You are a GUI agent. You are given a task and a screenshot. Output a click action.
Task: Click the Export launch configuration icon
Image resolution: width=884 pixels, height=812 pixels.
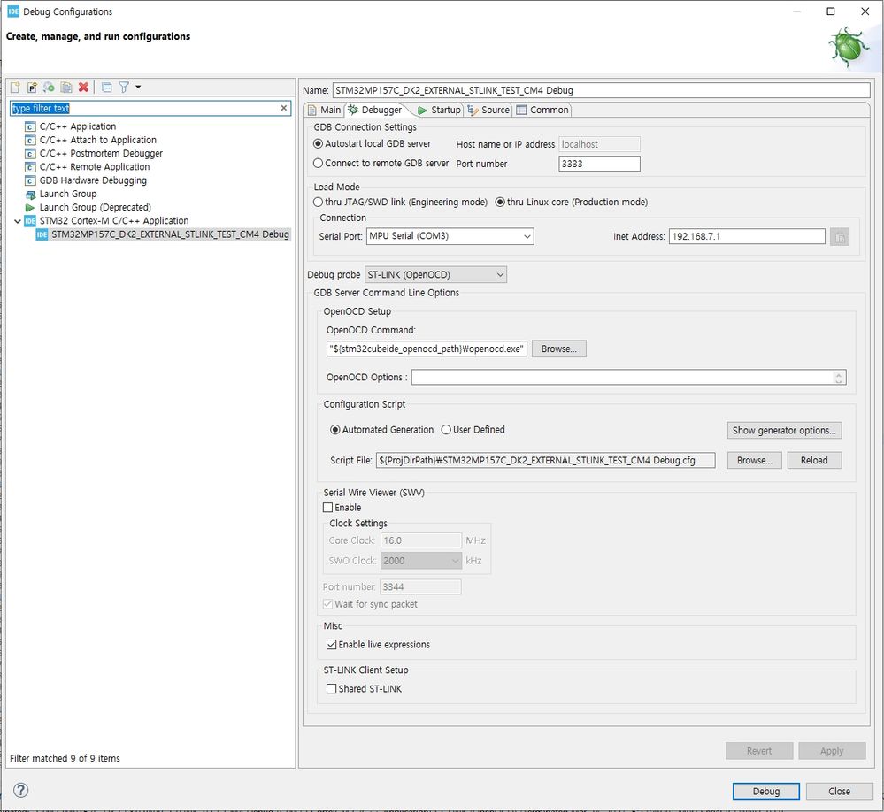(49, 87)
